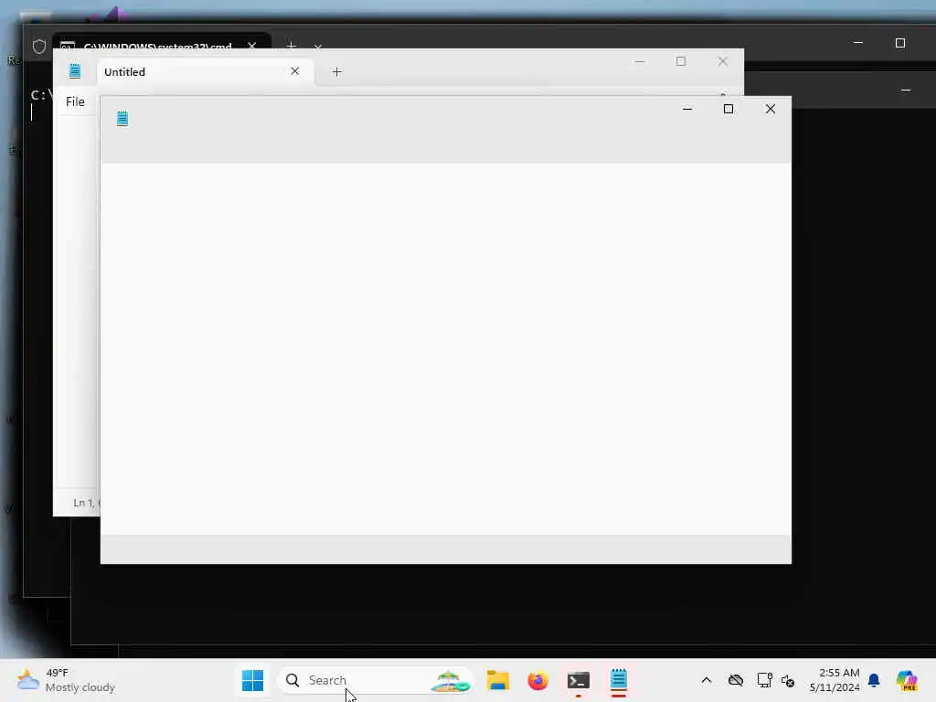Open File Explorer from the taskbar

click(x=497, y=680)
